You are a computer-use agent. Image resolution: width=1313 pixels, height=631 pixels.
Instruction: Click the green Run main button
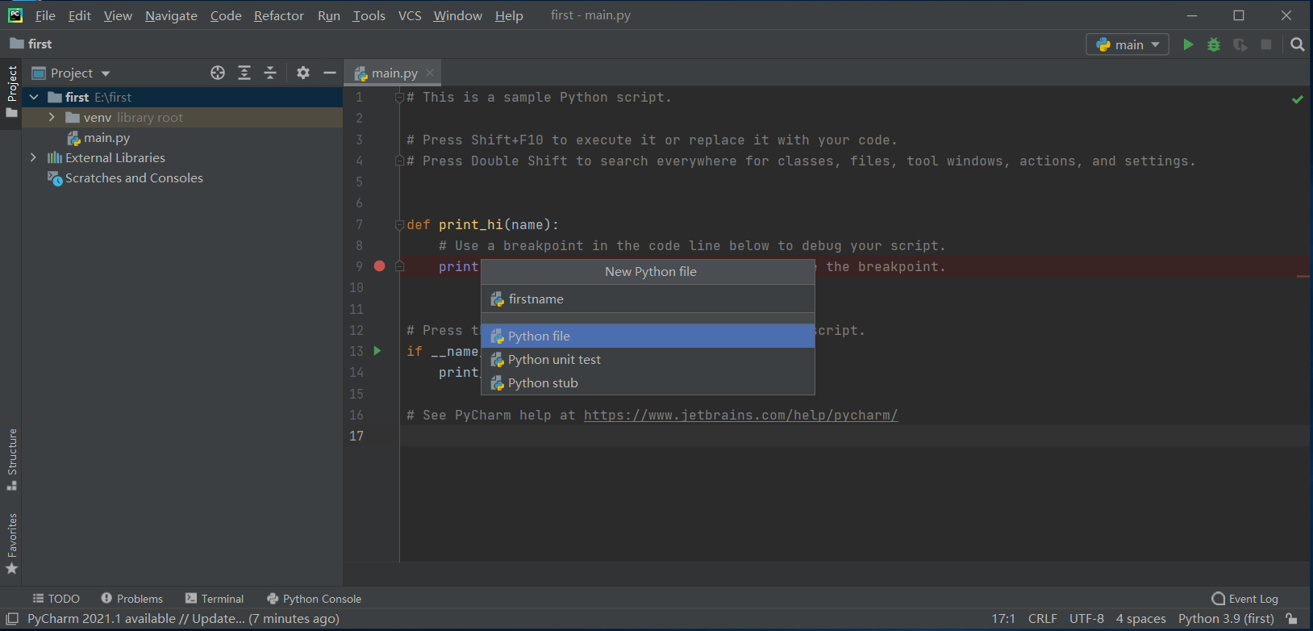point(1188,44)
